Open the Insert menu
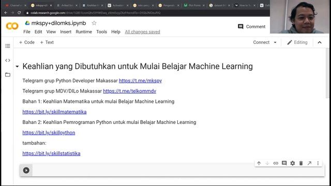This screenshot has height=186, width=331. tap(66, 32)
